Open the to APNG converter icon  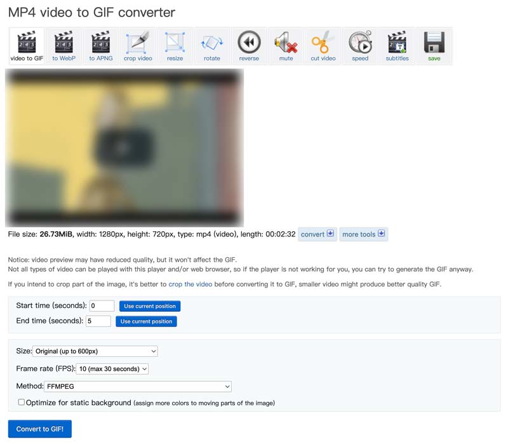pyautogui.click(x=101, y=46)
